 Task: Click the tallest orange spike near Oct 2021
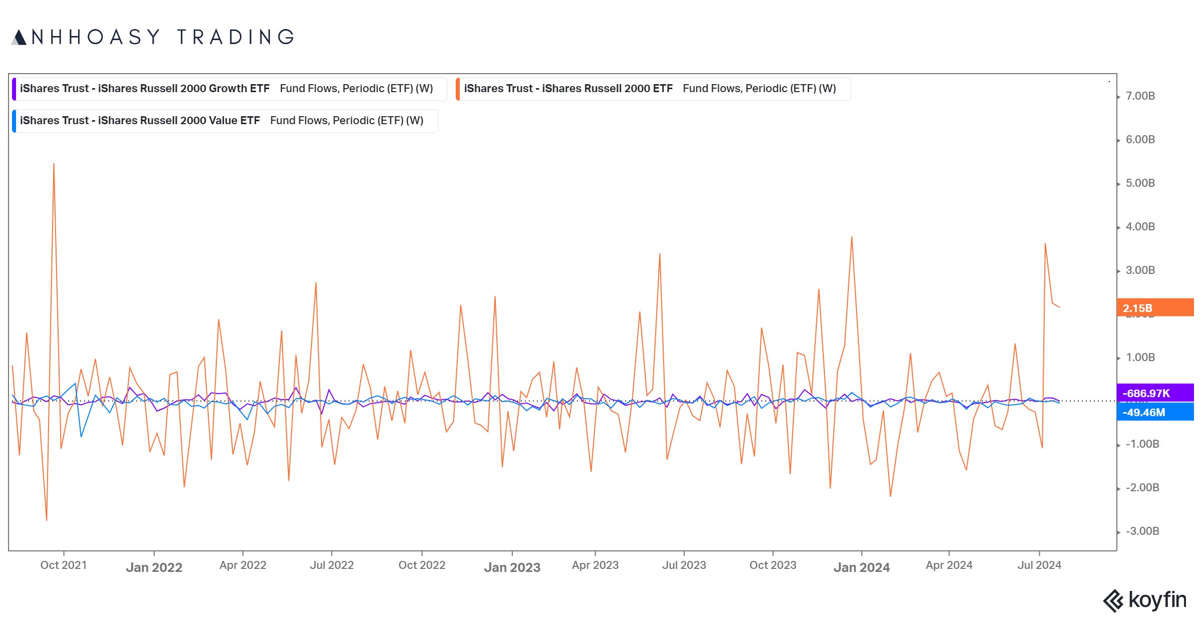click(54, 165)
